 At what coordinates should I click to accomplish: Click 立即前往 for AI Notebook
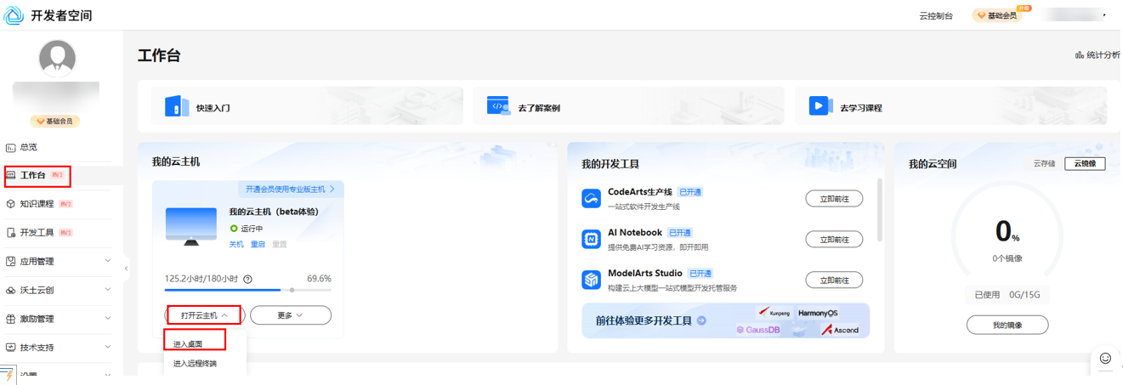[834, 240]
